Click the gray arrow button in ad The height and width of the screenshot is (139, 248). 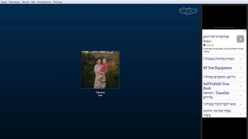pyautogui.click(x=240, y=39)
